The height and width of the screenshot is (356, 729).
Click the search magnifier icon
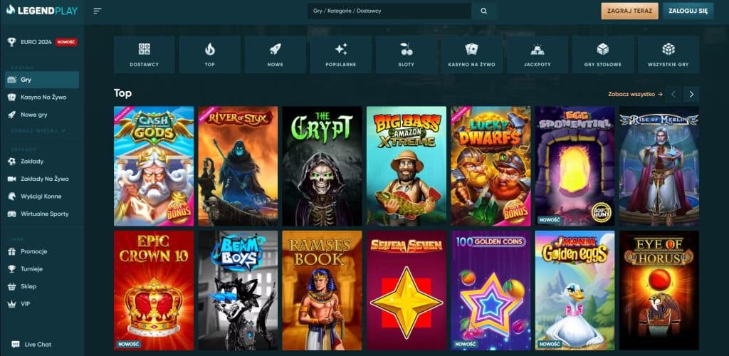[x=484, y=11]
